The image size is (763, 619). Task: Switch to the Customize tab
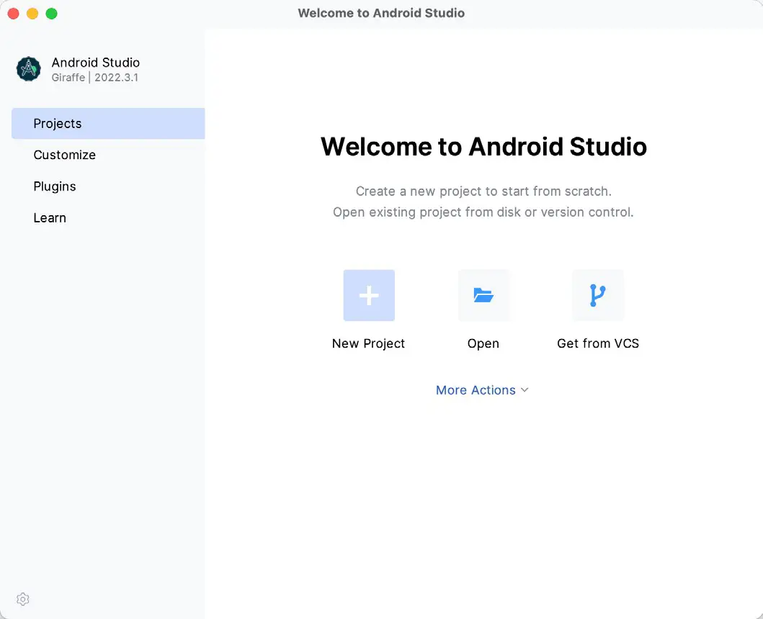point(108,155)
